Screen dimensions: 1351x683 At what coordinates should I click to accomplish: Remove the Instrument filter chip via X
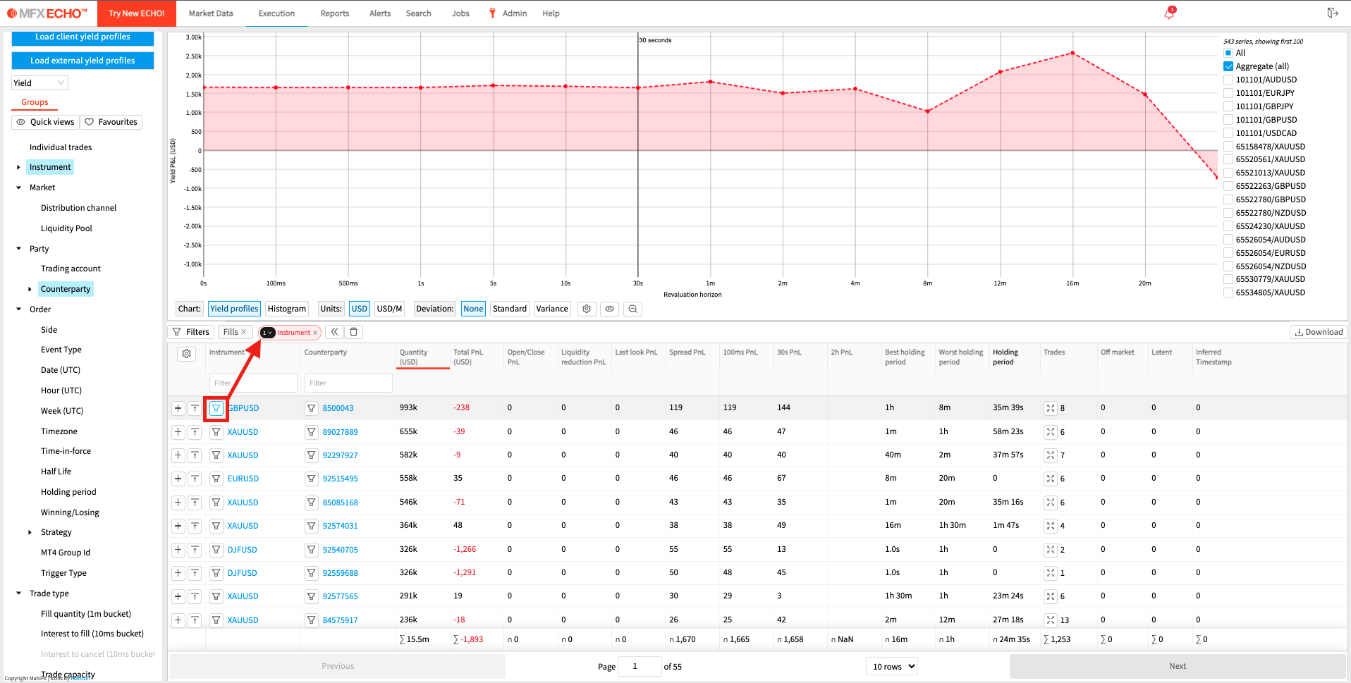point(315,333)
